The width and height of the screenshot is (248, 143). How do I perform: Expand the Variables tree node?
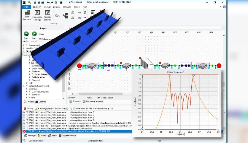[24, 48]
